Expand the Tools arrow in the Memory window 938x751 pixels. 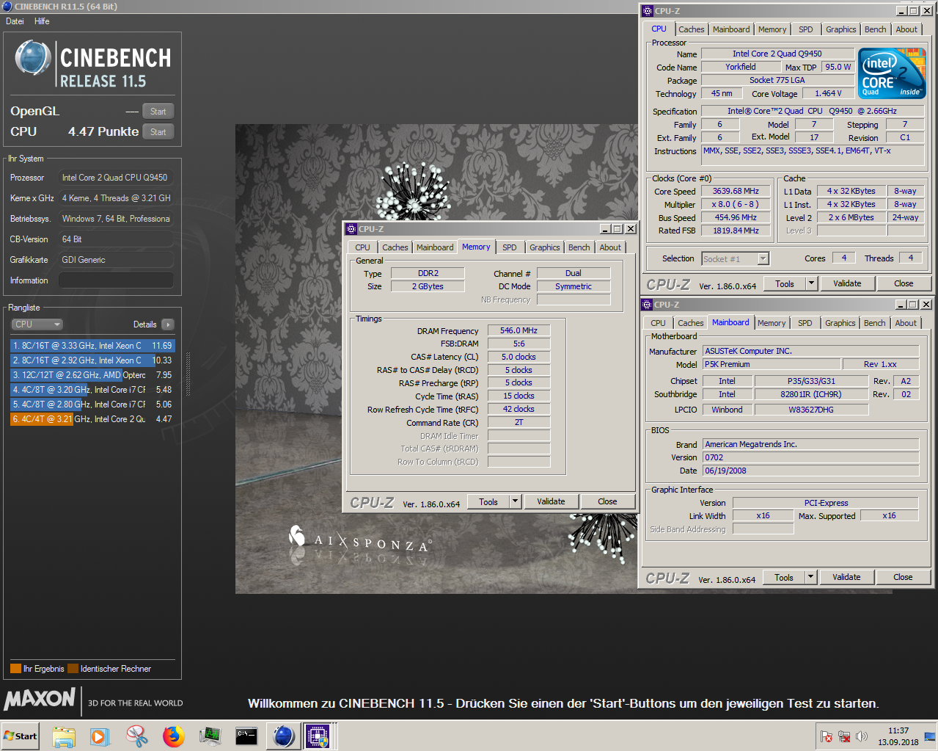[x=516, y=501]
